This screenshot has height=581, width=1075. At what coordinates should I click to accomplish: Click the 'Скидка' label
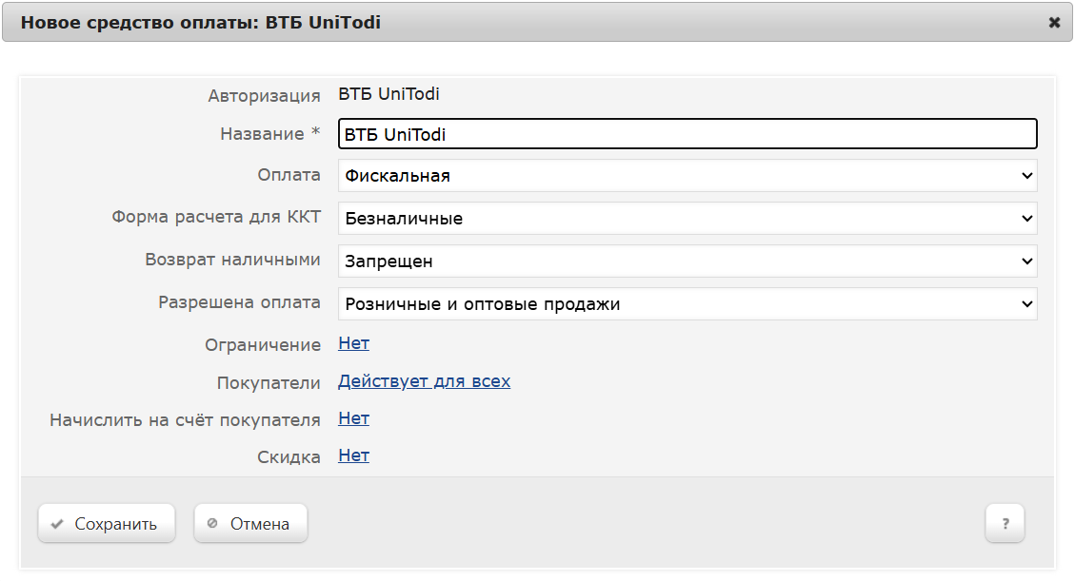[x=289, y=457]
